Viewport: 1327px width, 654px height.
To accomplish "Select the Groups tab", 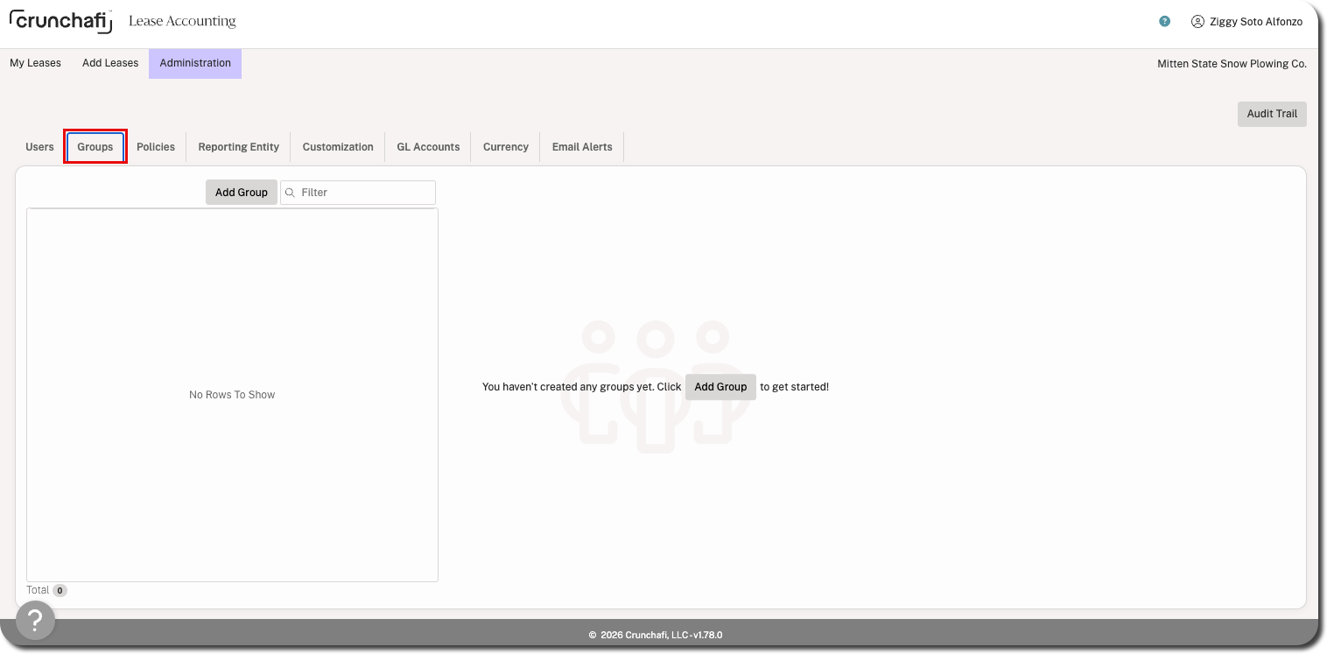I will tap(95, 147).
